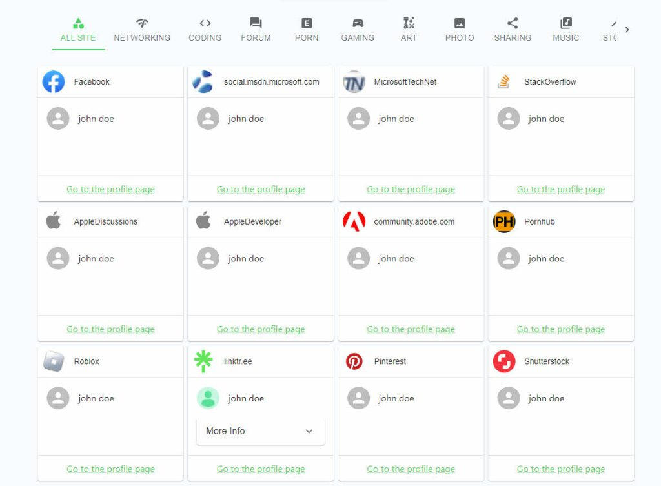The height and width of the screenshot is (486, 661).
Task: Open the CODING tab
Action: [x=205, y=30]
